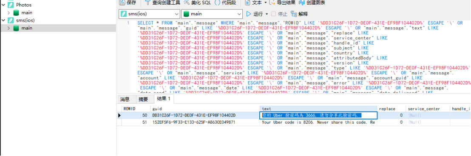Click the service_center column header

click(427, 108)
